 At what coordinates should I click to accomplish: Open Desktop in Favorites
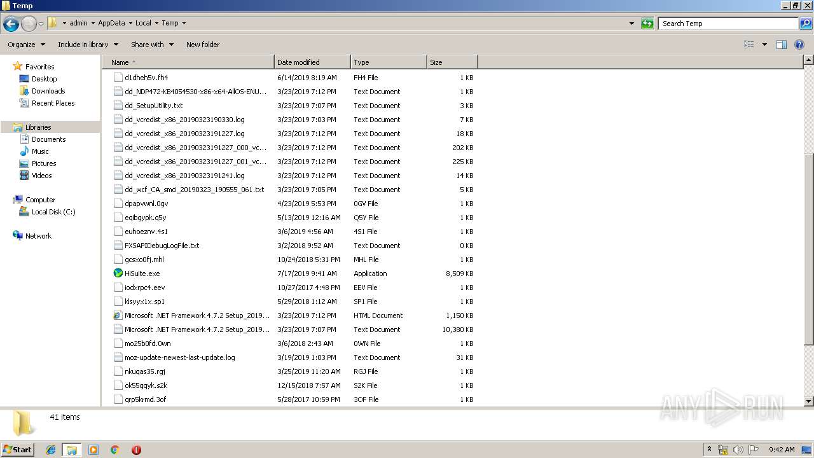coord(44,79)
